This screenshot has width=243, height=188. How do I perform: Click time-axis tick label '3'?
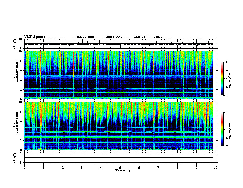tap(82, 168)
